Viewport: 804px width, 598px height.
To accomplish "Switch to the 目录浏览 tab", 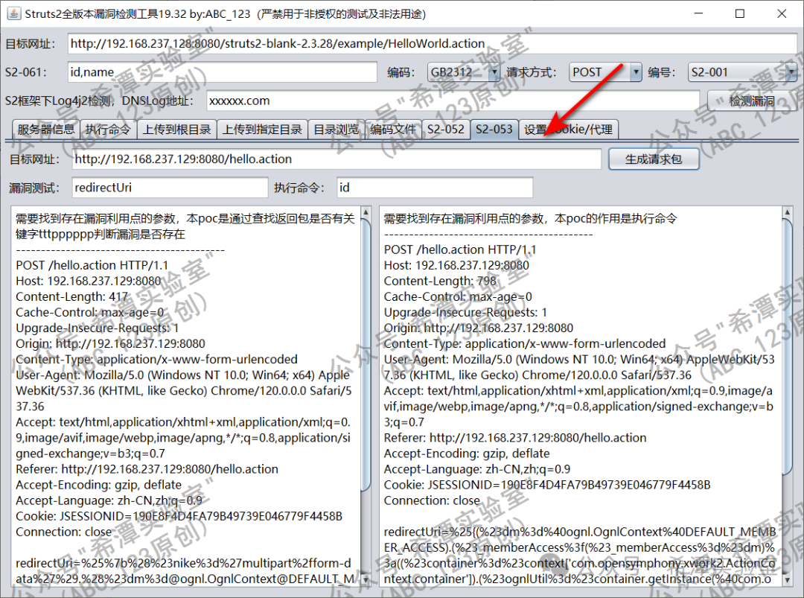I will pos(336,130).
